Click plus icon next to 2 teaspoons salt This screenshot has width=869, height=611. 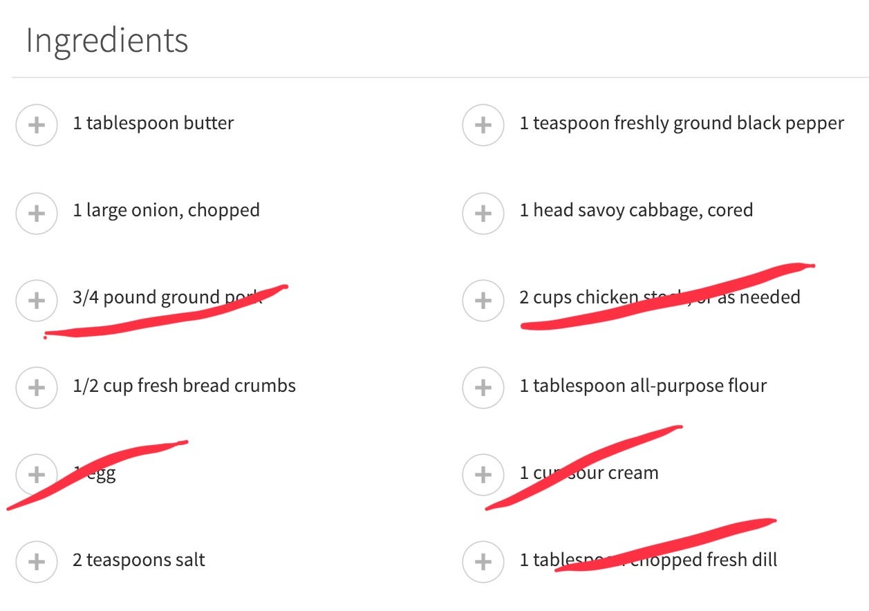36,562
